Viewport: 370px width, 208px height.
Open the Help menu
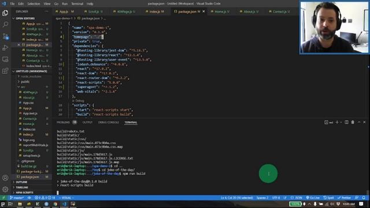pos(90,3)
